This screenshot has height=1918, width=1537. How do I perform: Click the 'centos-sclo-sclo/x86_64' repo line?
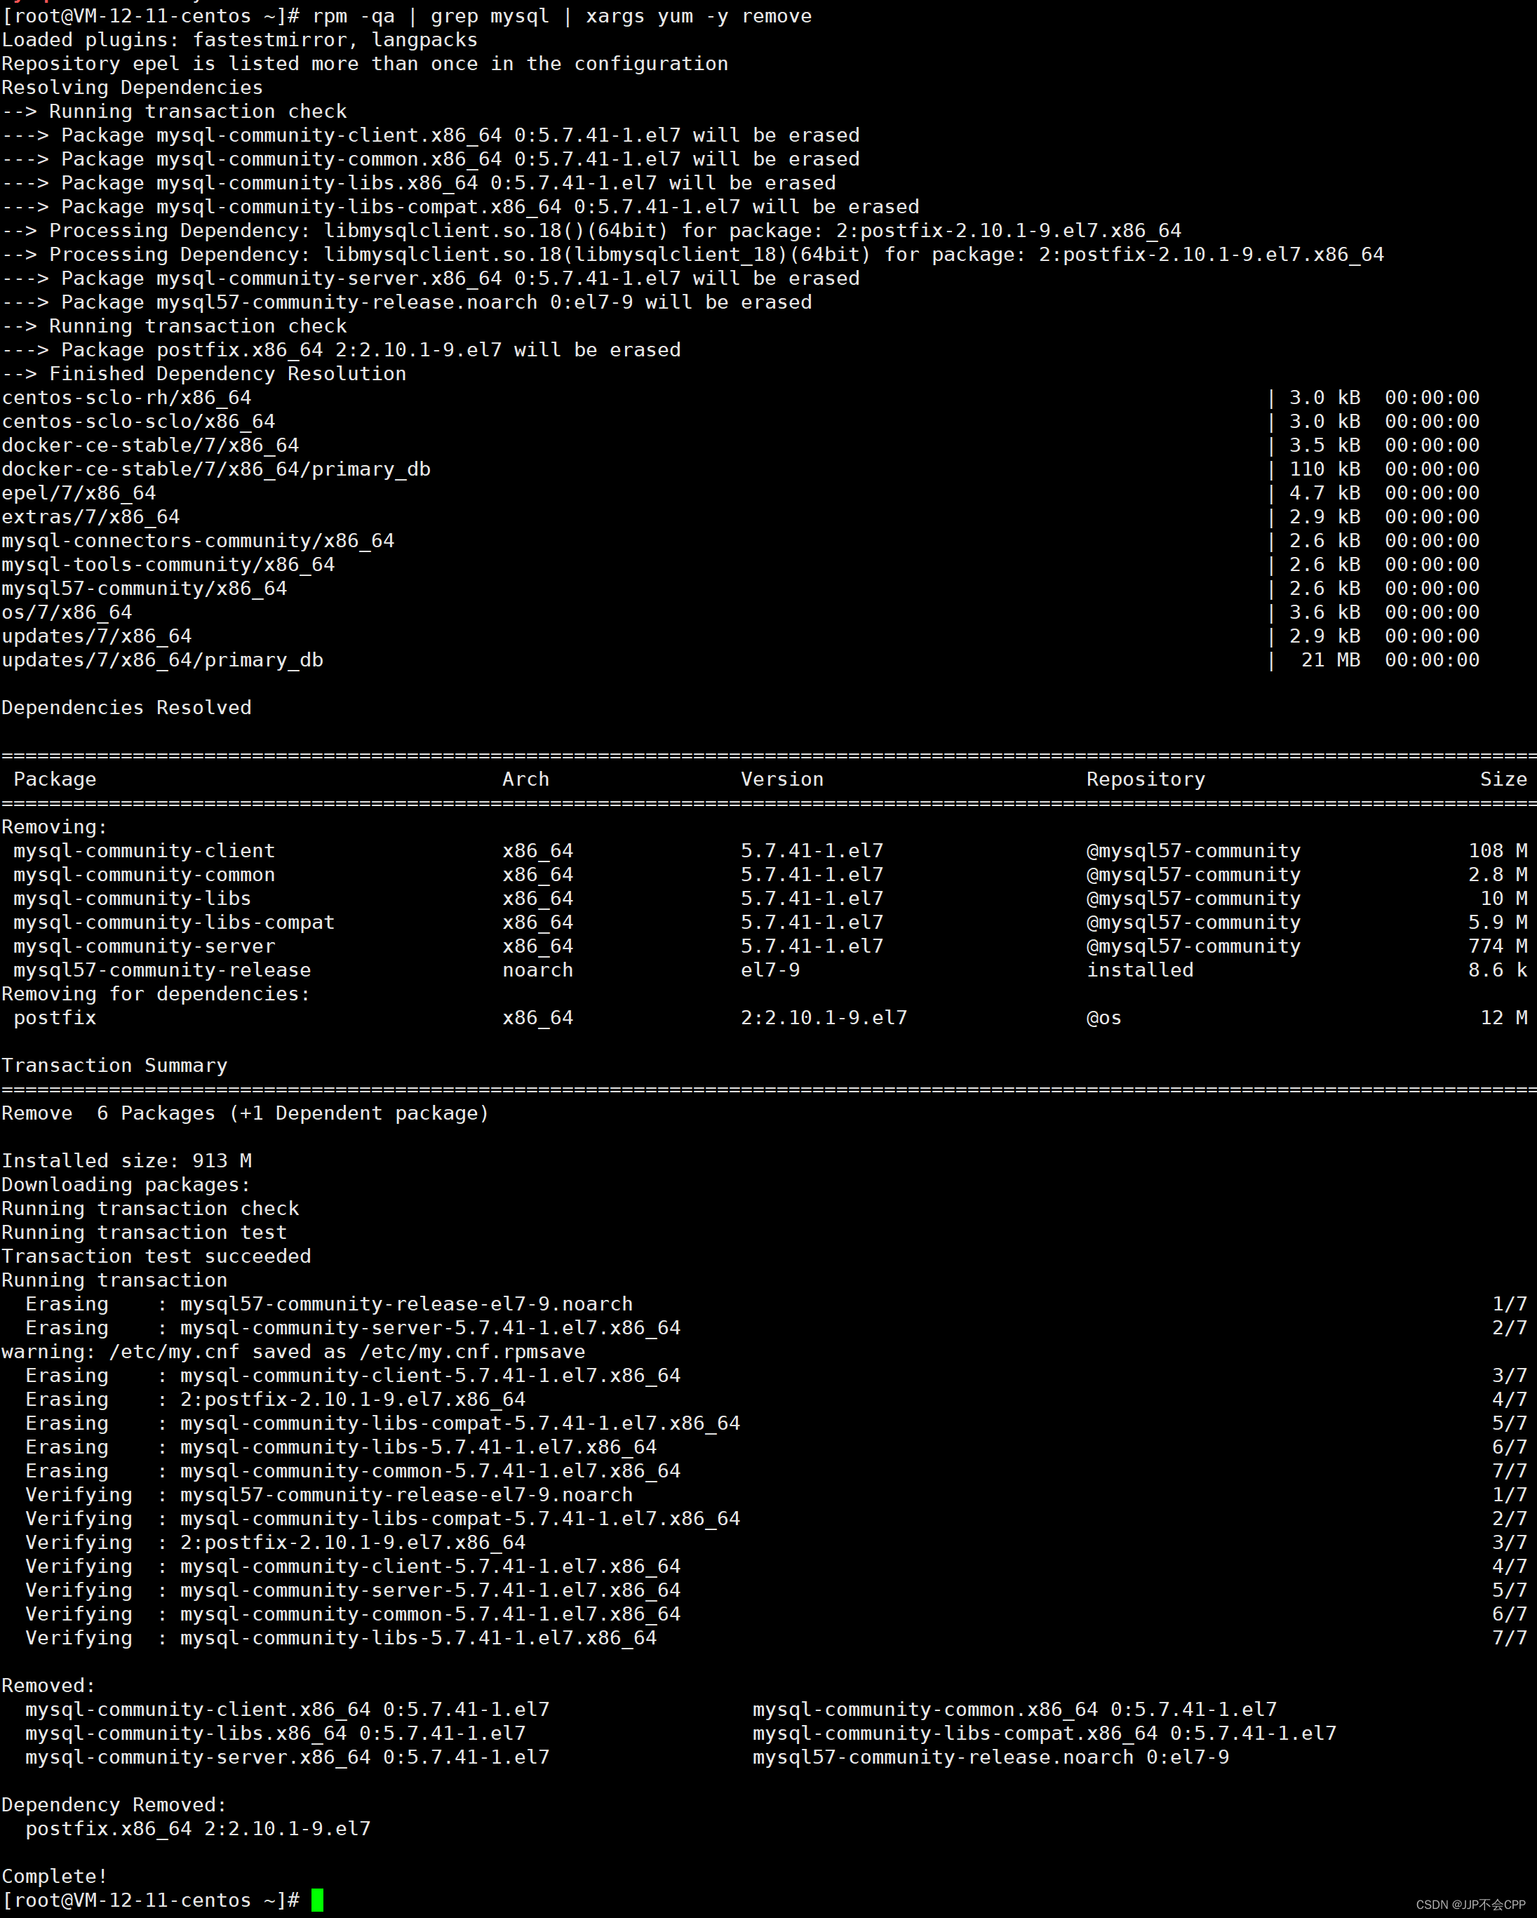740,422
